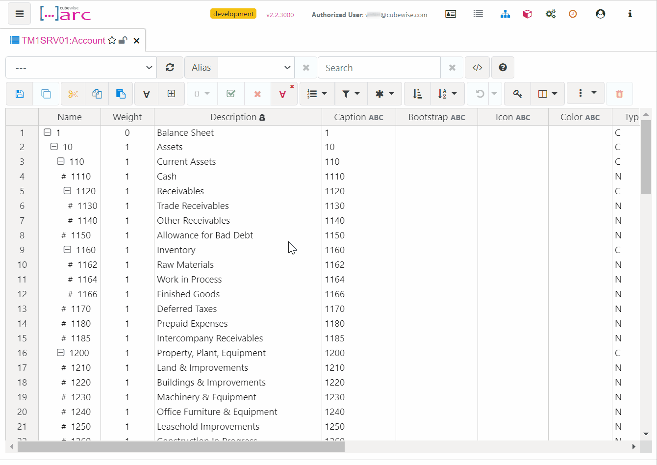
Task: Click the refresh hierarchy icon
Action: [x=170, y=68]
